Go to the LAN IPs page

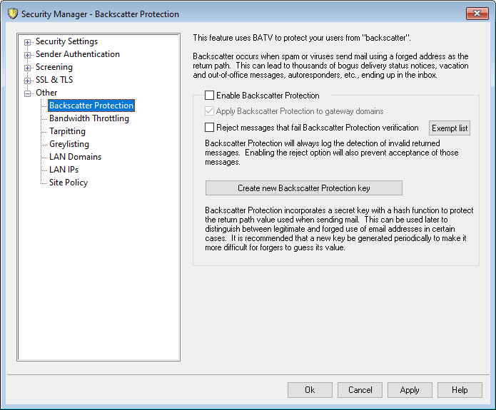pos(64,170)
